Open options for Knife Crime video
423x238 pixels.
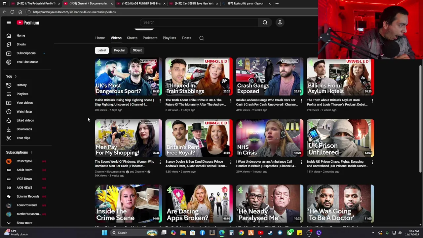(x=231, y=100)
